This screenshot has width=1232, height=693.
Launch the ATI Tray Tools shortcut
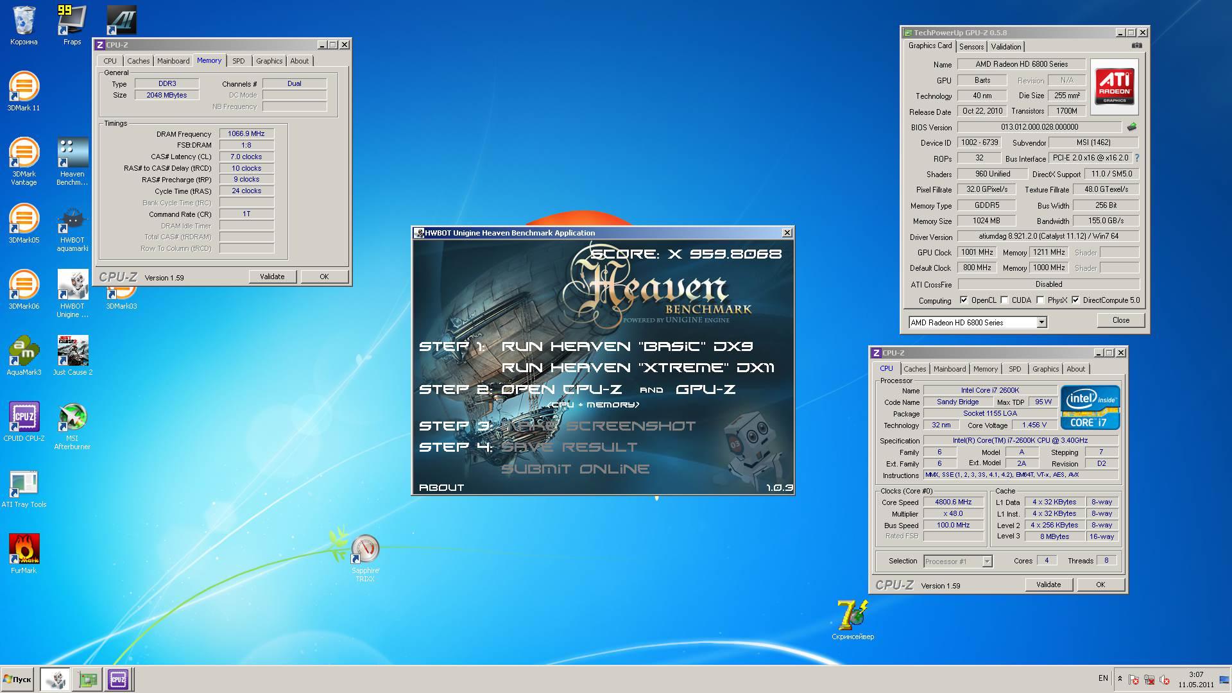click(x=24, y=489)
